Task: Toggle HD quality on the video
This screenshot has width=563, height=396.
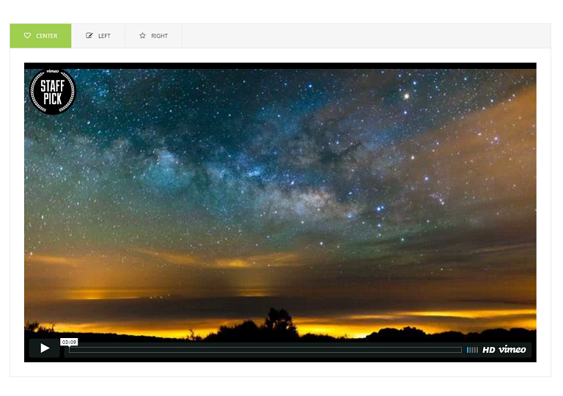Action: [x=489, y=350]
